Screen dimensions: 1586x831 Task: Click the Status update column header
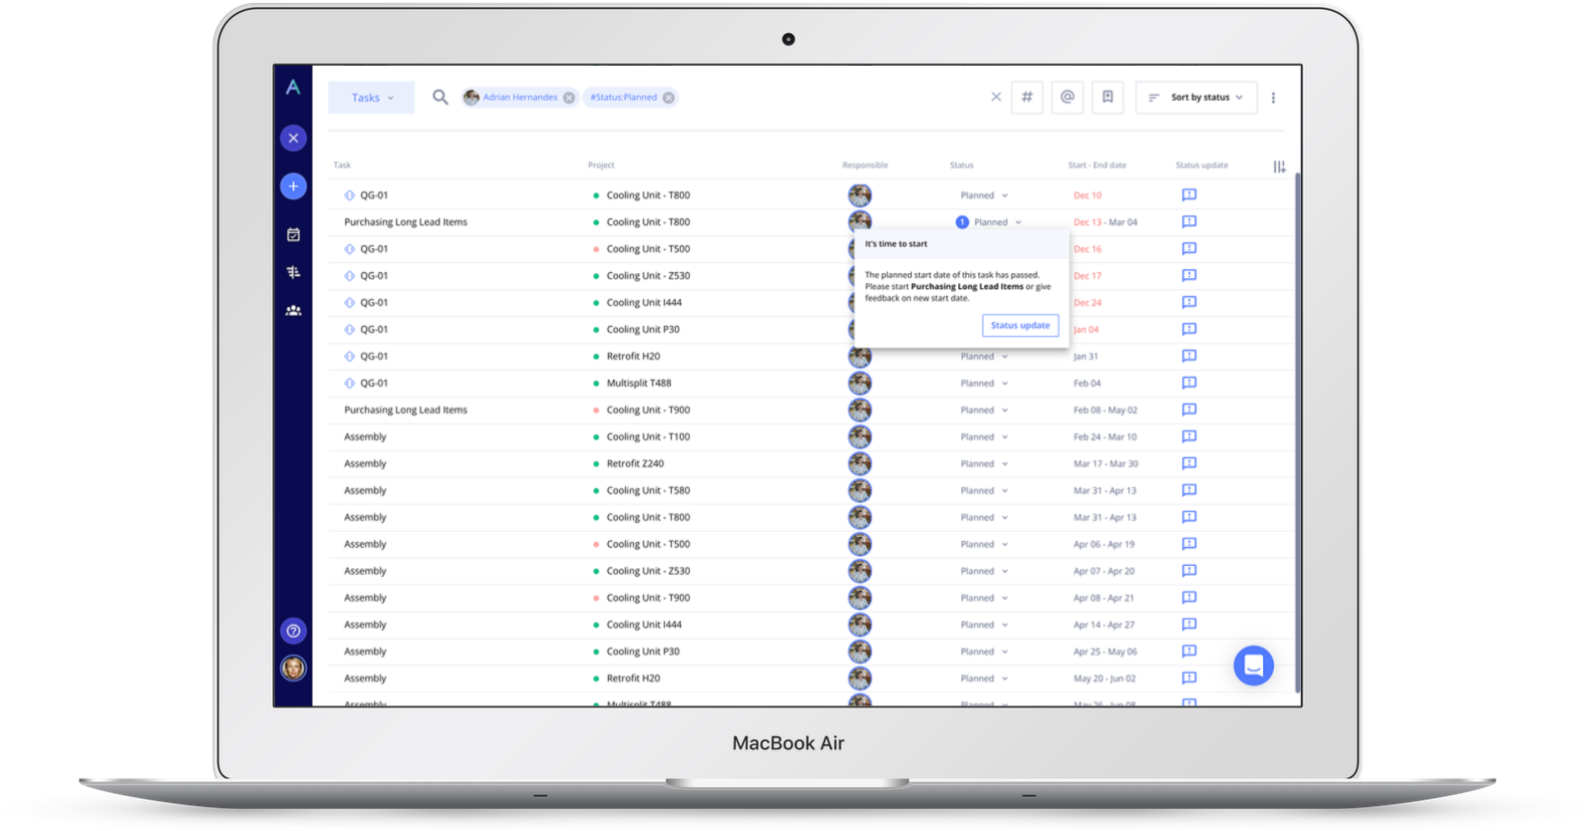(x=1201, y=165)
